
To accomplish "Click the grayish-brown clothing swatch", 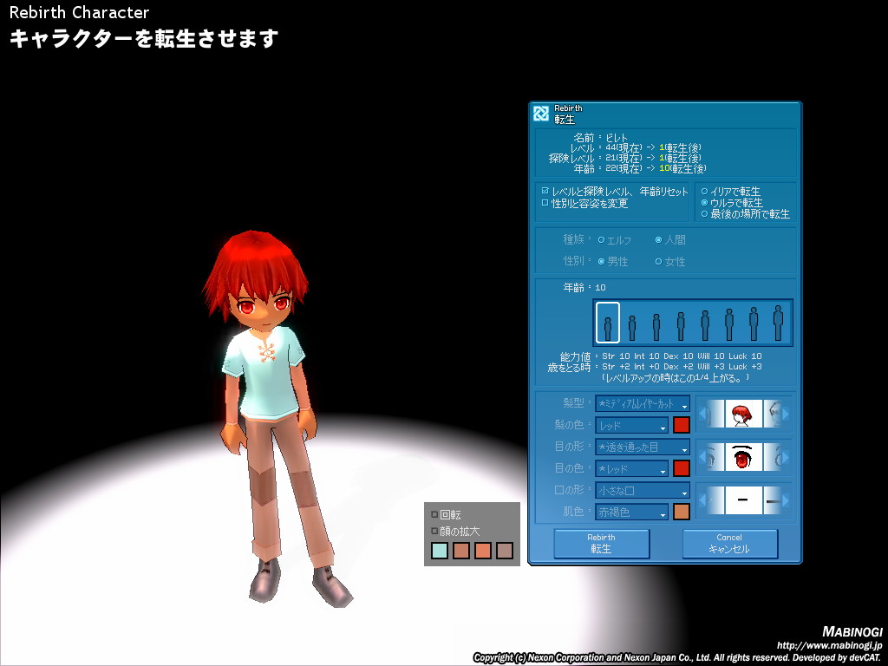I will click(504, 551).
